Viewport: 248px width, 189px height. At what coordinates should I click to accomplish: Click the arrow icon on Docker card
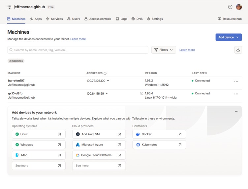180,134
